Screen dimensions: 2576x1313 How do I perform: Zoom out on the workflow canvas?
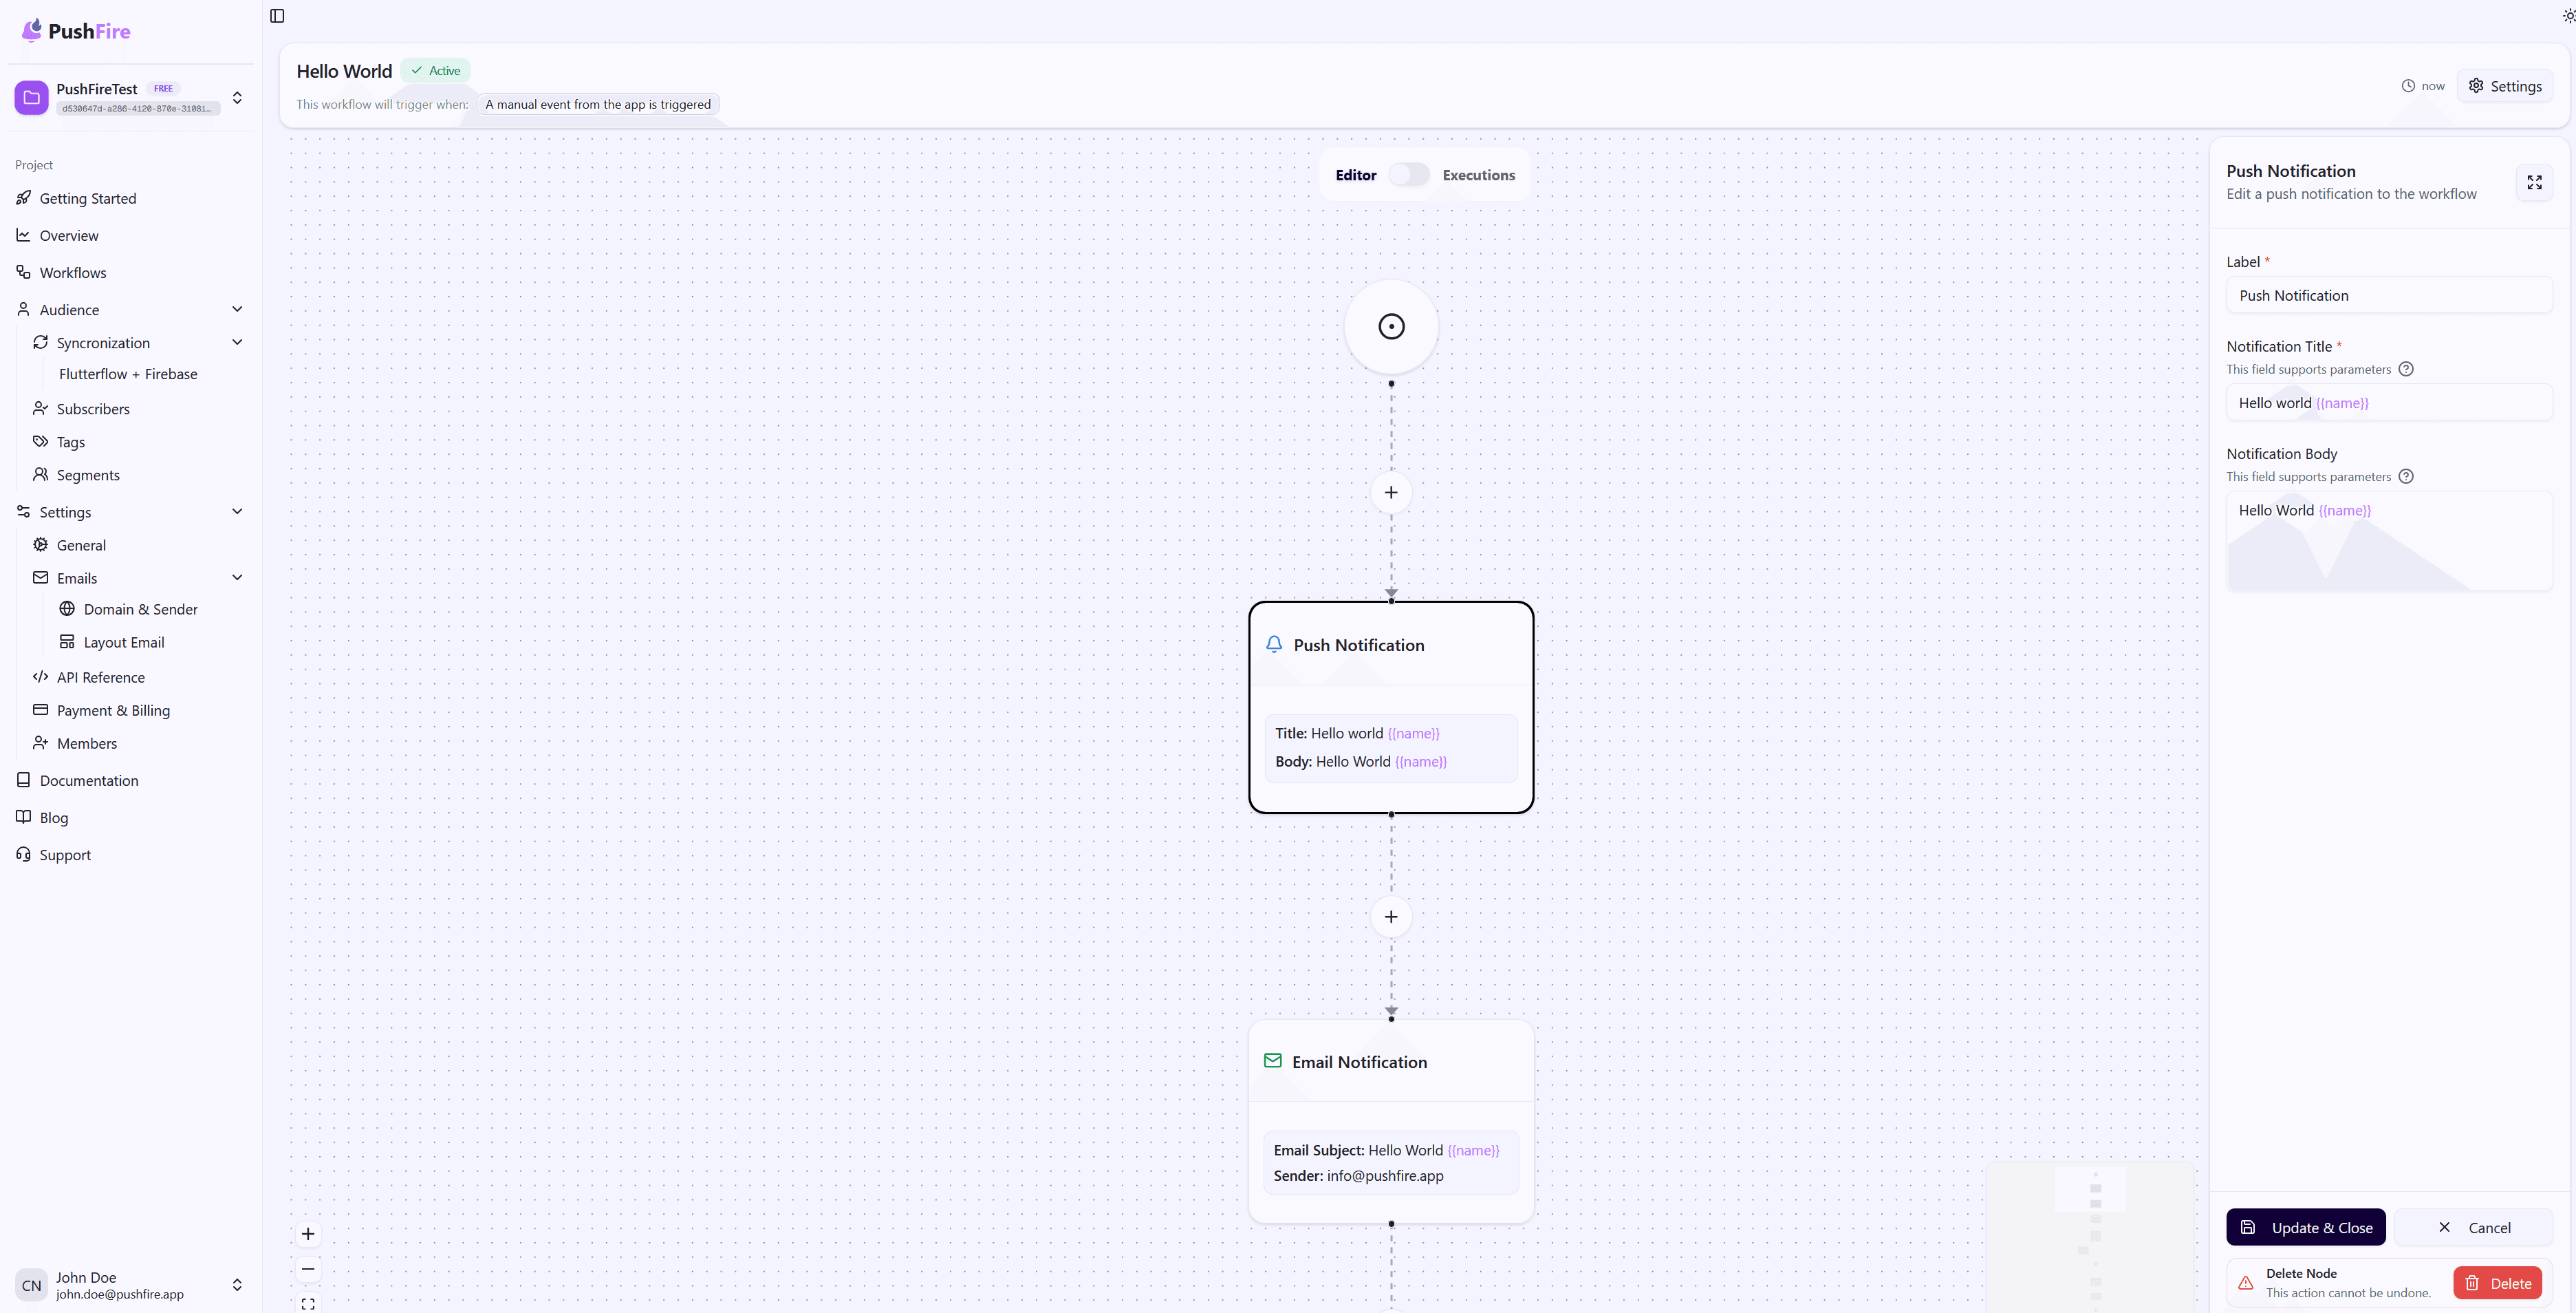308,1269
